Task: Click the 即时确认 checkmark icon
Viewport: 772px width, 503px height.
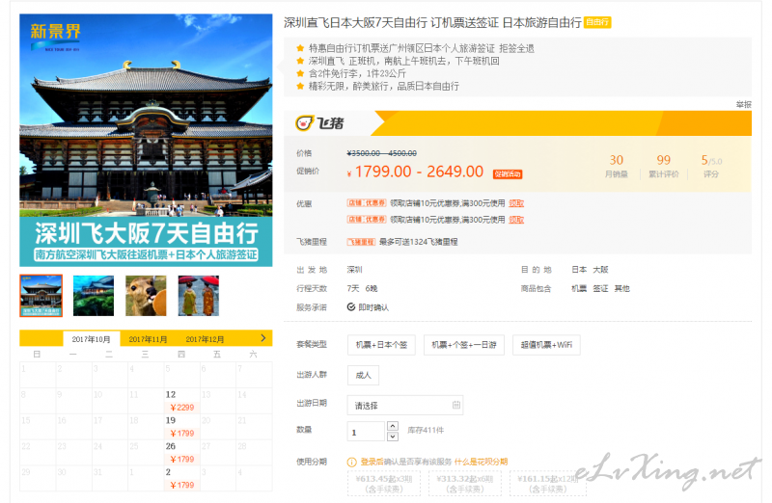Action: tap(351, 307)
